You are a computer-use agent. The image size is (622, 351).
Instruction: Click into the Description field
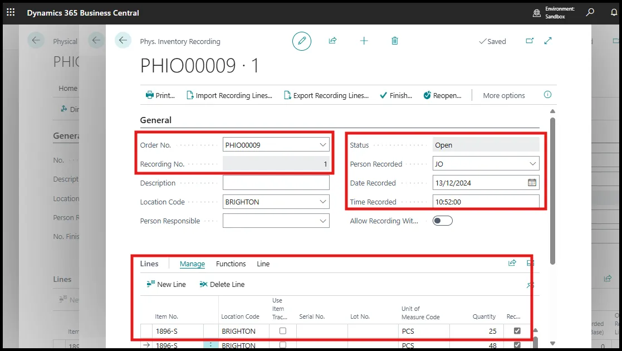click(x=276, y=183)
